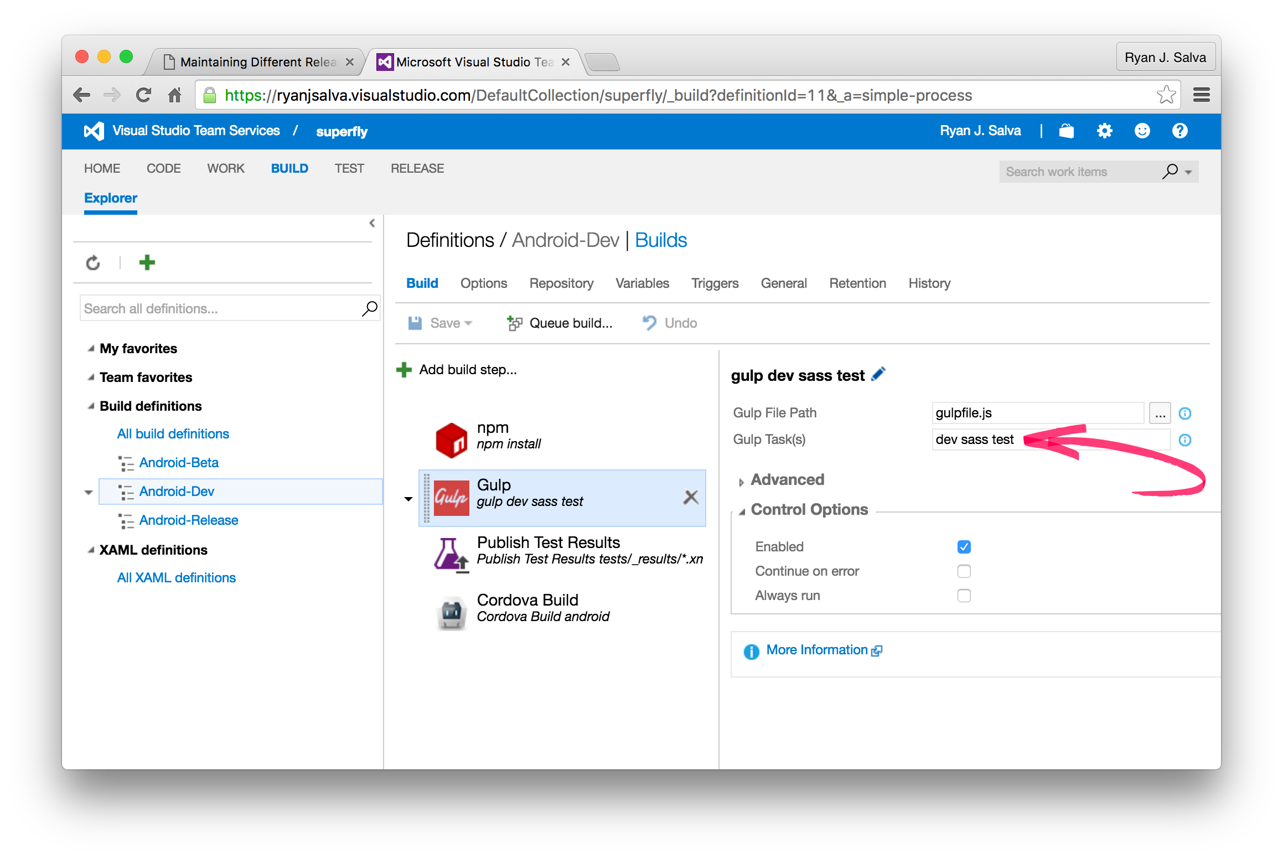Click the search work items magnifier
The width and height of the screenshot is (1283, 858).
pos(1170,172)
